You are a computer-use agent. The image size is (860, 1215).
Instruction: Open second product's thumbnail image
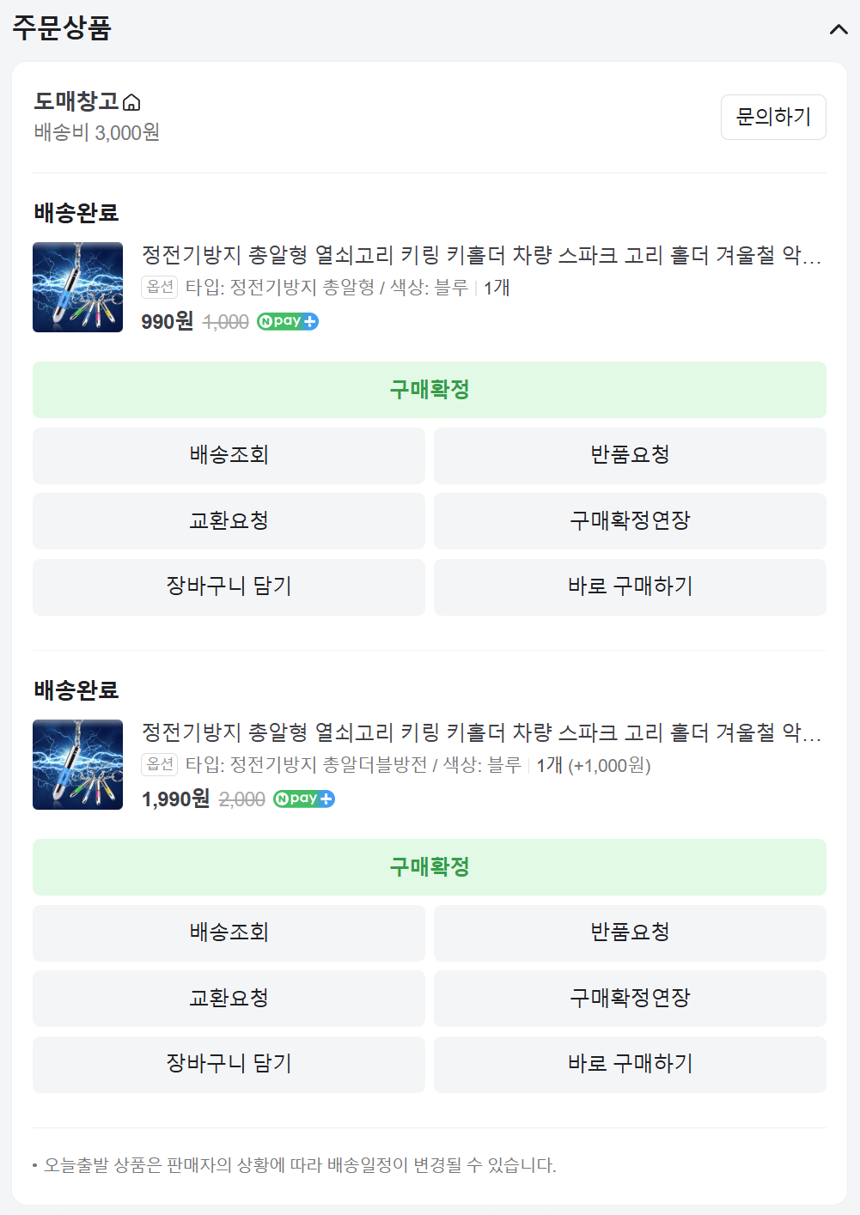click(x=78, y=765)
